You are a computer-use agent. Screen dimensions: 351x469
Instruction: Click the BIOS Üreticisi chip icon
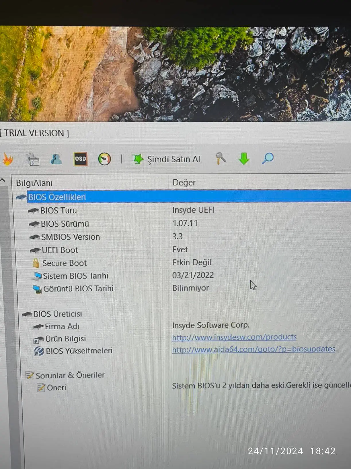27,314
